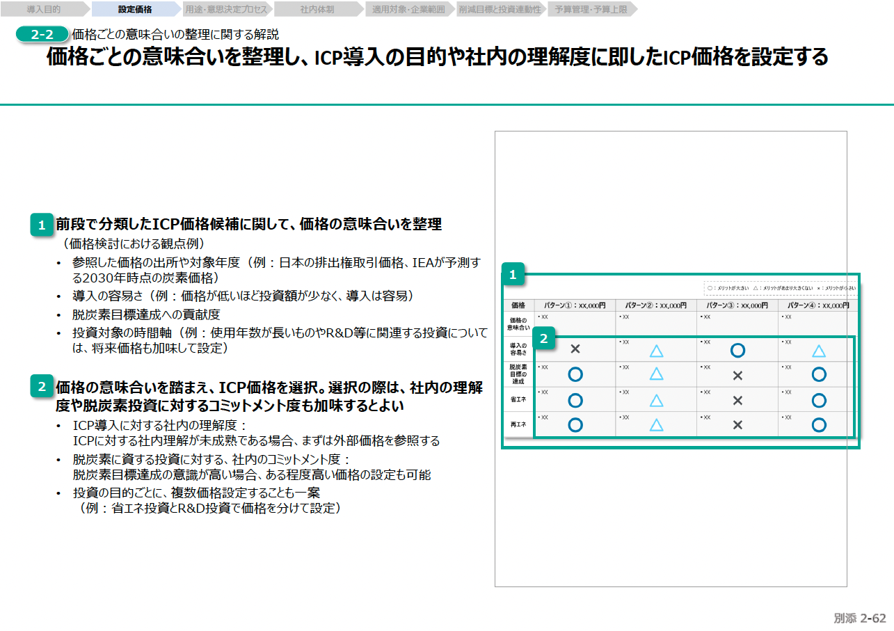Click the X mark in 導入の容易さ row, パターン①
Screen dimensions: 894x631
coord(575,349)
